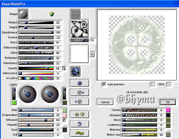Click the Gloss slider

tap(36, 43)
